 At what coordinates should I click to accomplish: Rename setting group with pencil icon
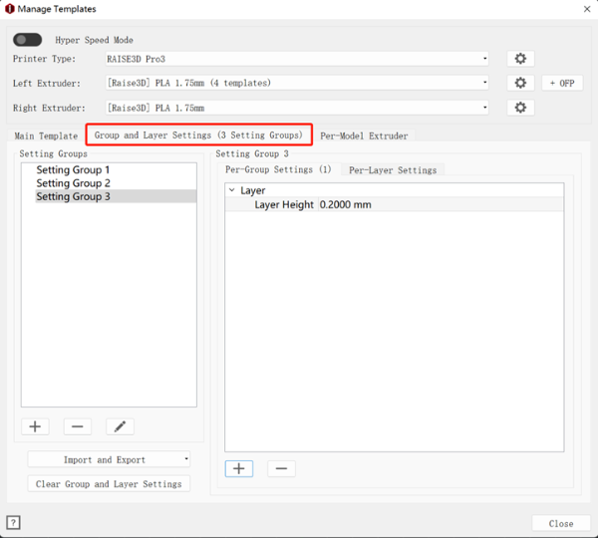[120, 426]
